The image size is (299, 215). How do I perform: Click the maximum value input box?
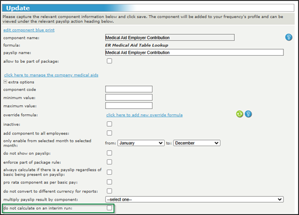[x=129, y=106]
